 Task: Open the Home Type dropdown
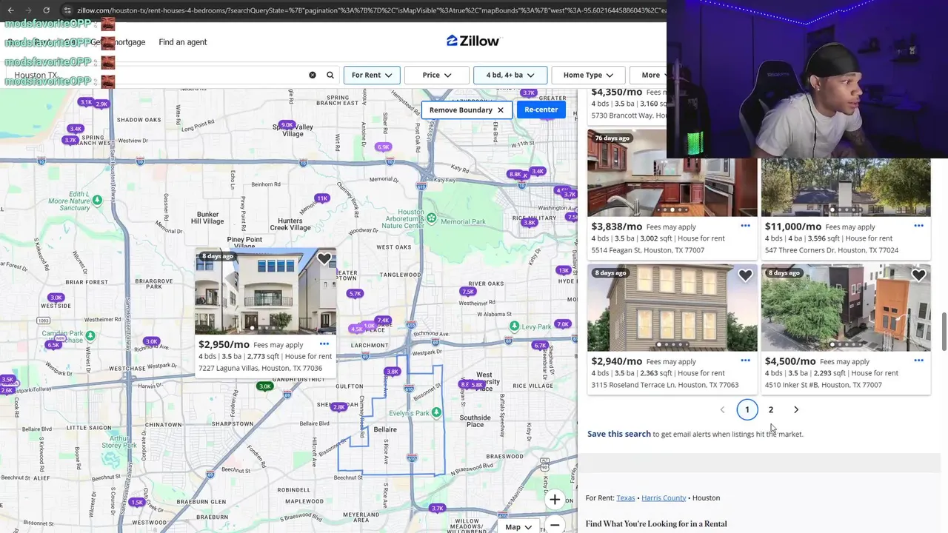588,75
